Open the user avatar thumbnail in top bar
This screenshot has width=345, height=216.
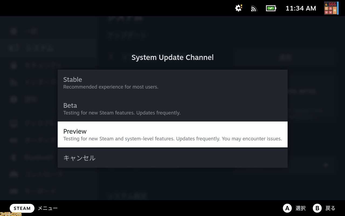coord(331,8)
